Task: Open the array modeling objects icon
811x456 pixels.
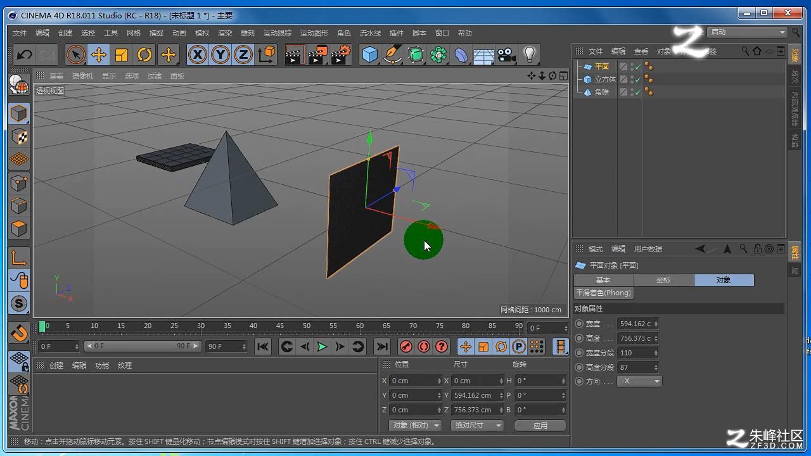Action: [x=438, y=55]
